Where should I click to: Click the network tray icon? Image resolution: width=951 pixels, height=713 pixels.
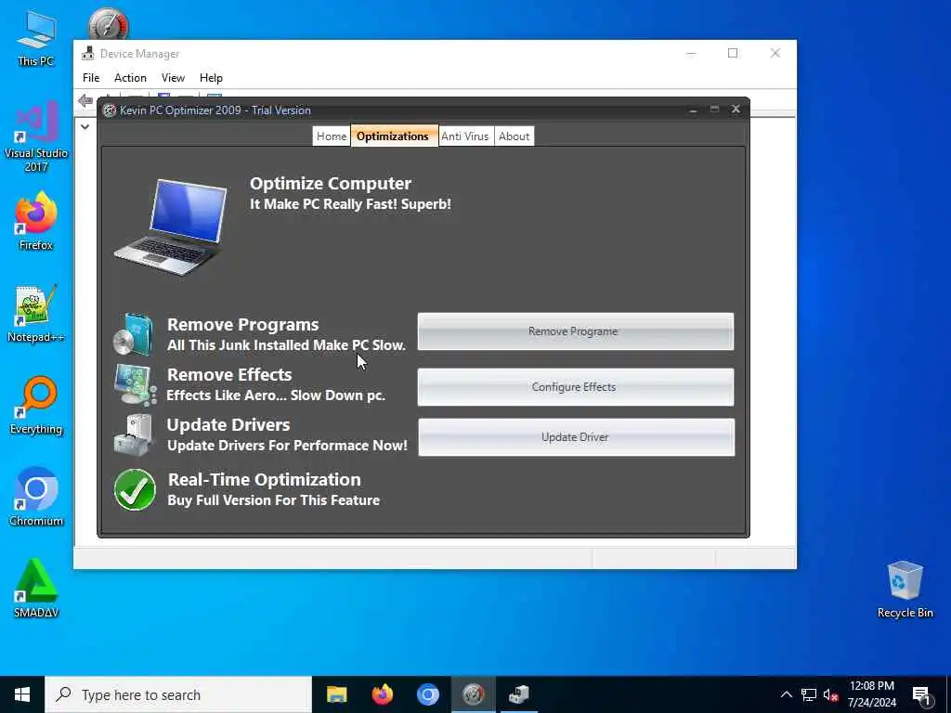coord(809,694)
